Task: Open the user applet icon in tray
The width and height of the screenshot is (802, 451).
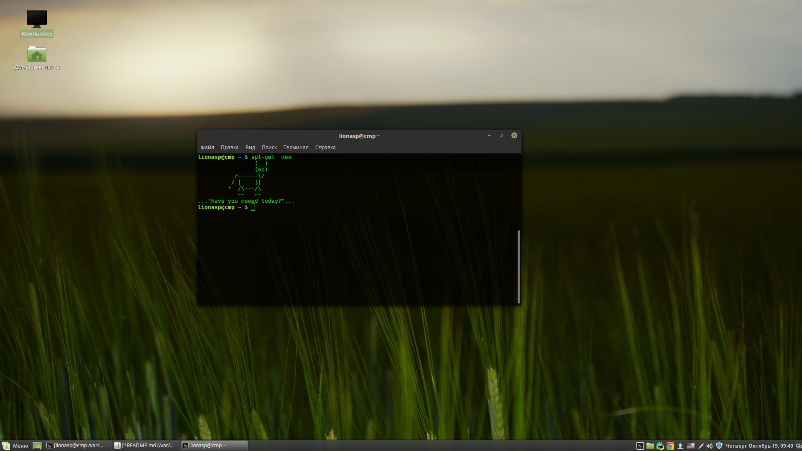Action: tap(680, 446)
